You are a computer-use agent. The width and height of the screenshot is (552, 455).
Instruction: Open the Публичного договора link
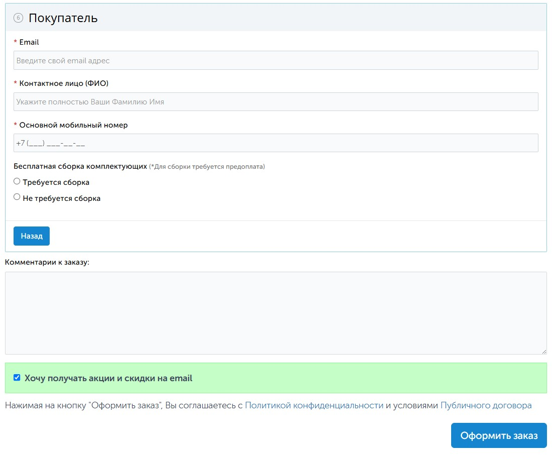coord(486,405)
